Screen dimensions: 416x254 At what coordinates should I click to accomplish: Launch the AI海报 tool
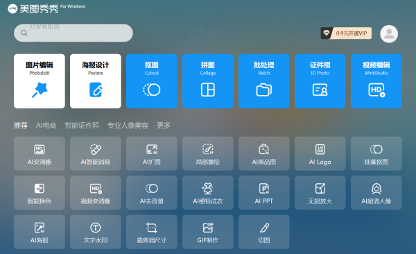[x=40, y=232]
